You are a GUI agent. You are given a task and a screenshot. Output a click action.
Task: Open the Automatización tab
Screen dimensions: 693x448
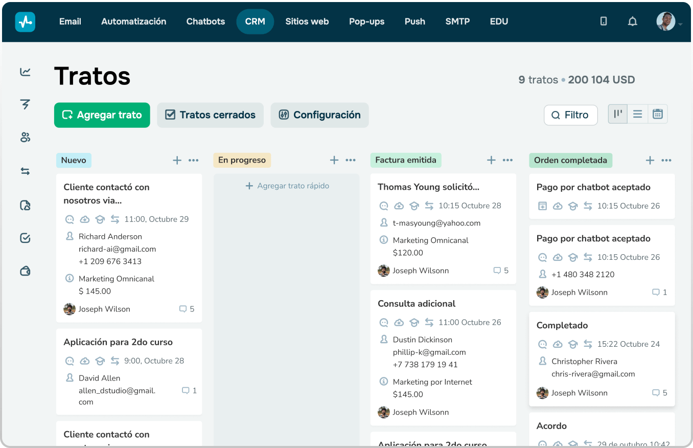click(133, 21)
